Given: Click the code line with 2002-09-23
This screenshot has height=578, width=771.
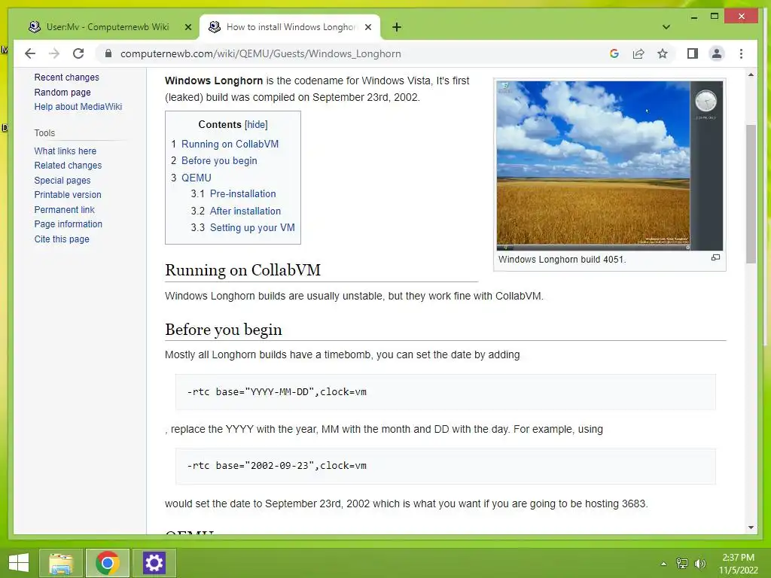Looking at the screenshot, I should pos(276,465).
